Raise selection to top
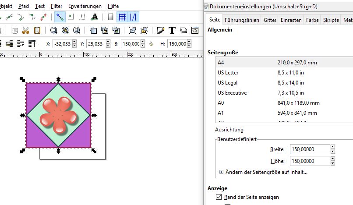The height and width of the screenshot is (205, 353). tap(32, 44)
